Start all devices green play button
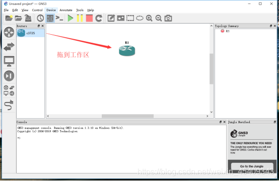This screenshot has width=279, height=181. pos(71,18)
